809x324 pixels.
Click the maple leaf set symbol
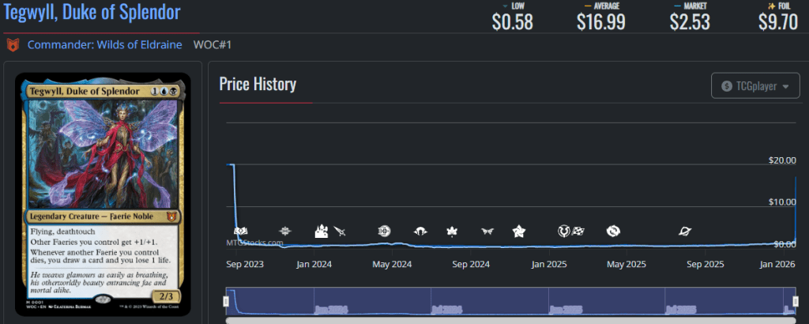[x=452, y=231]
